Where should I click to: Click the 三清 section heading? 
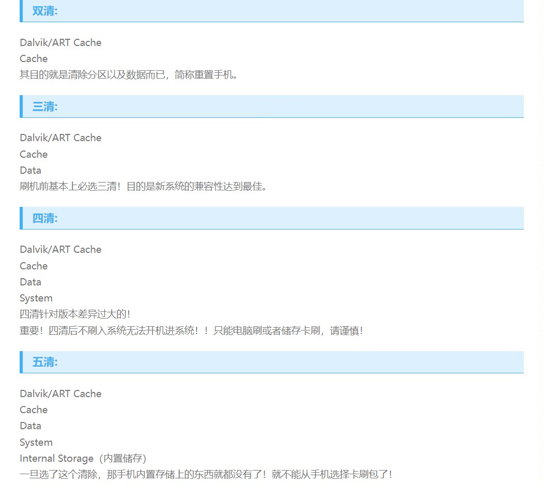point(45,107)
